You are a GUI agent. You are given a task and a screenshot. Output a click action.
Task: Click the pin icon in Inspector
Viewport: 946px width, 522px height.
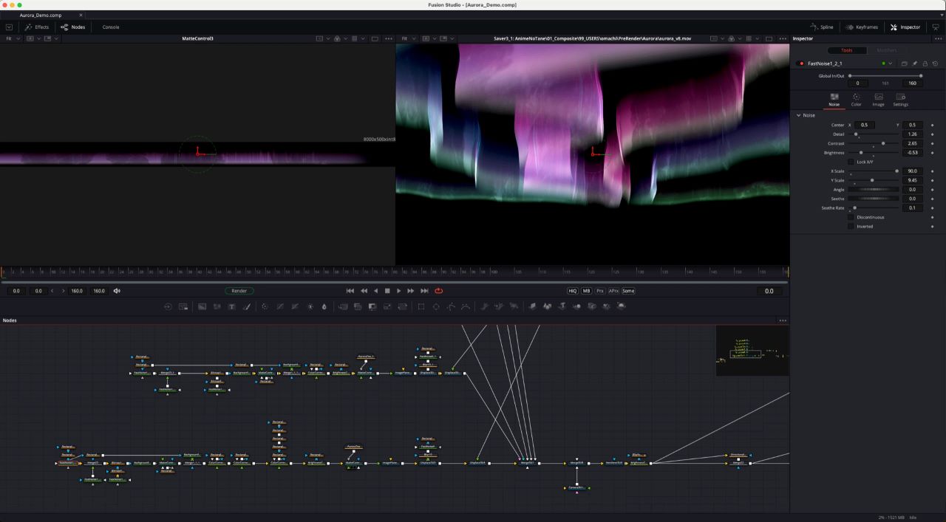[914, 63]
